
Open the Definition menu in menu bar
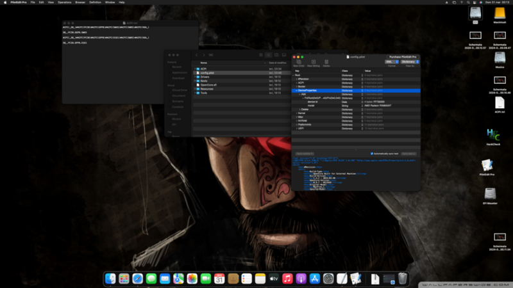[x=96, y=3]
